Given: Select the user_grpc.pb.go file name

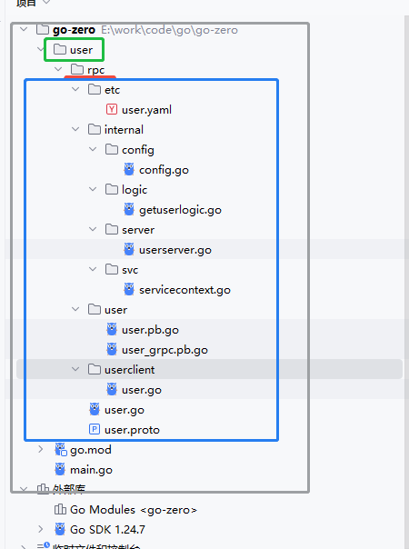Looking at the screenshot, I should coord(165,350).
